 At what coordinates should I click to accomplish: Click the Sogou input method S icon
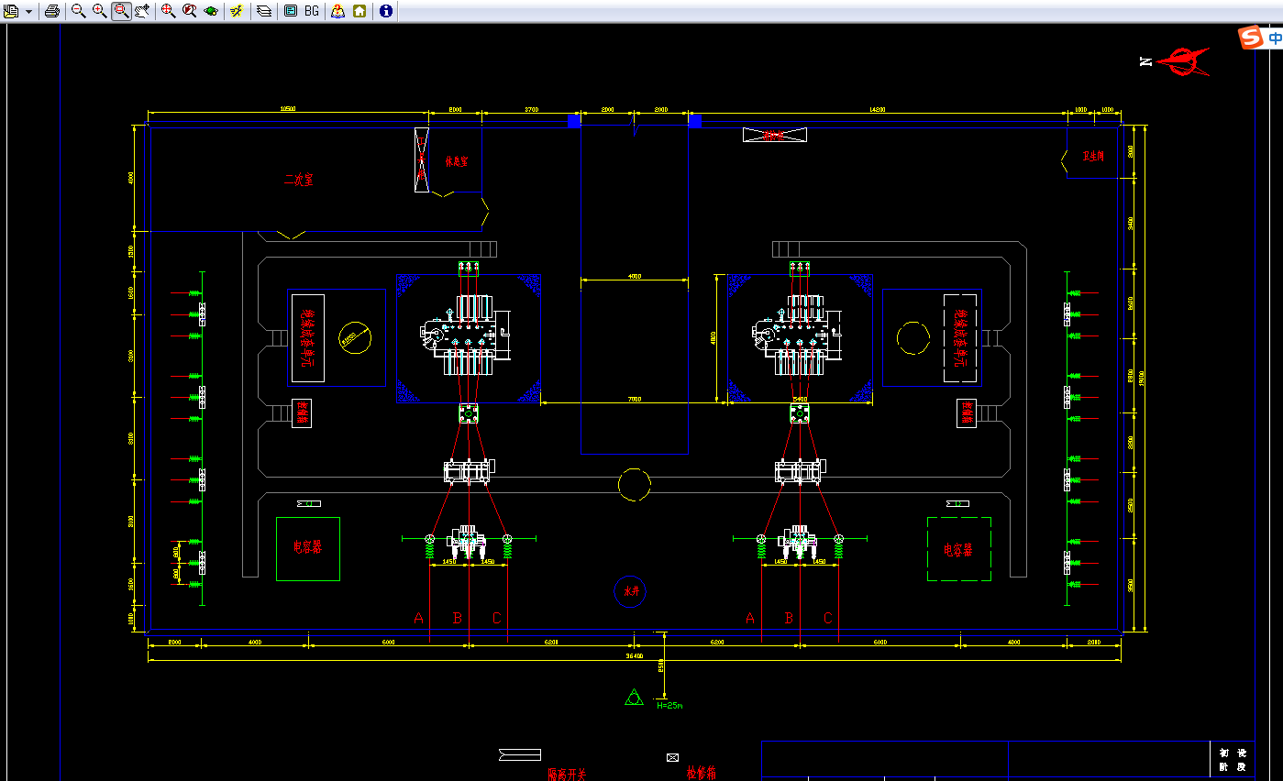[1251, 38]
